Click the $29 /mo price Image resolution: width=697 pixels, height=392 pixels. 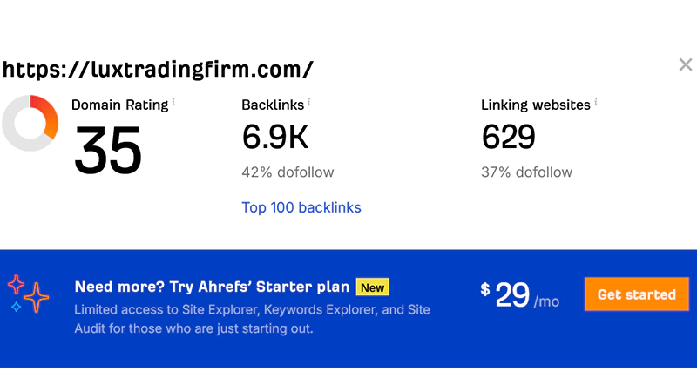pos(520,296)
